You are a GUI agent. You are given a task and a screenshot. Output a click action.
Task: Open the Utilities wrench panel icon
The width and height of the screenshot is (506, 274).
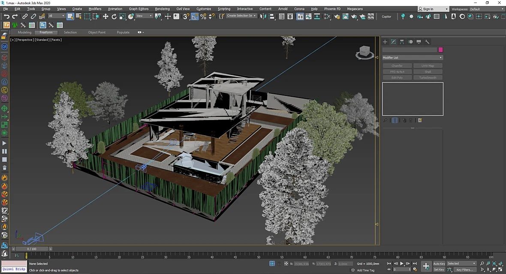427,42
